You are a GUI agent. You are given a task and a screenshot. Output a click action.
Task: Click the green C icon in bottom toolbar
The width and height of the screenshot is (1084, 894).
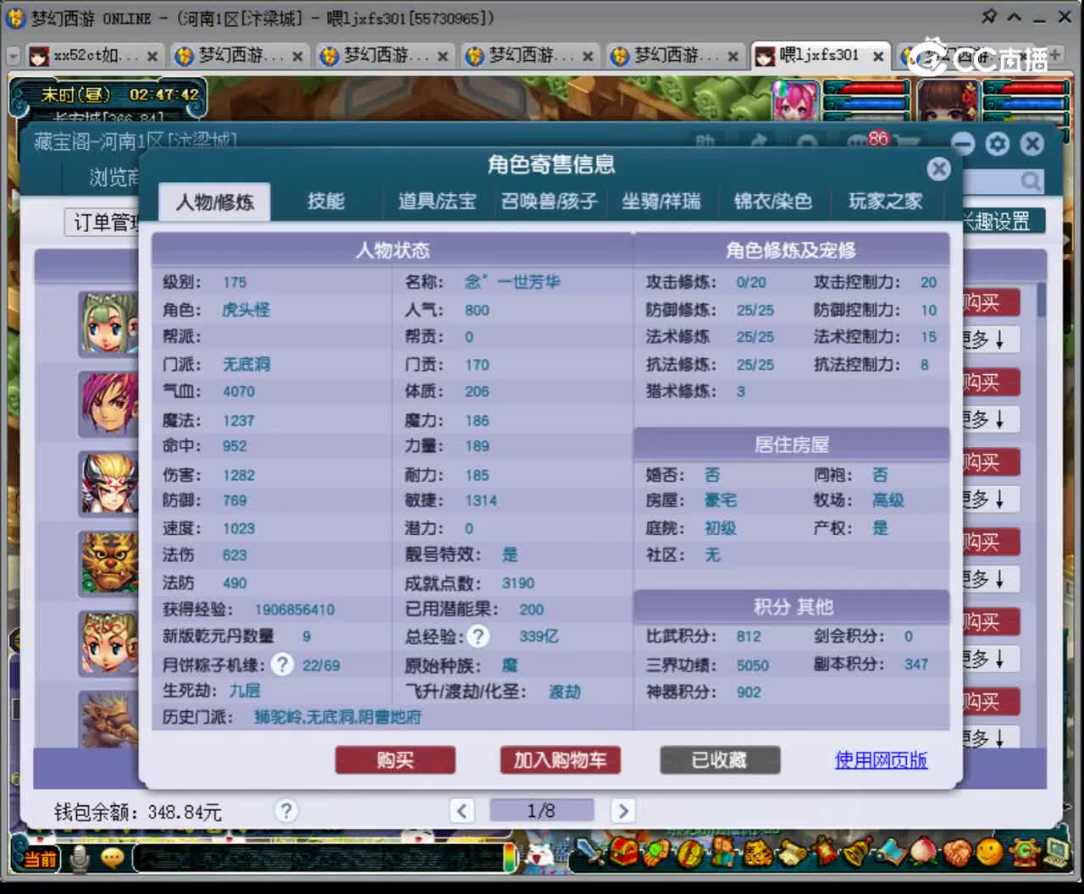[1025, 852]
